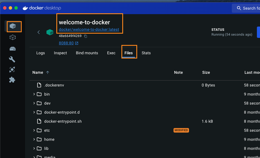Click the Last modified column header
Image resolution: width=260 pixels, height=158 pixels.
pyautogui.click(x=252, y=72)
